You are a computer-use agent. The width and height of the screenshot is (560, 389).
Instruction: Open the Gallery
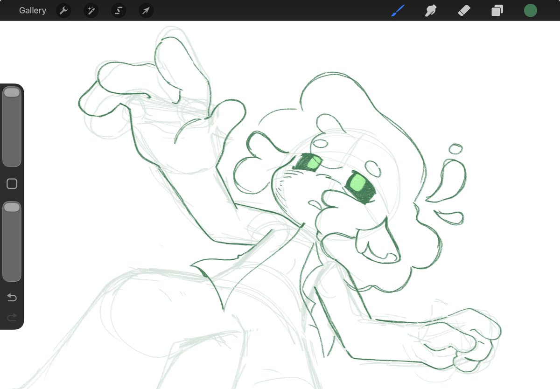[x=33, y=10]
